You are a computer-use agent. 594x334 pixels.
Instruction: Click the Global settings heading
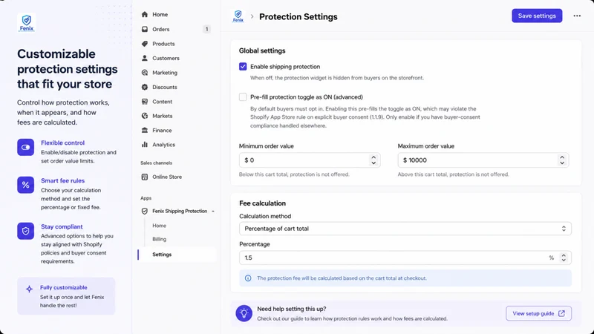[262, 50]
